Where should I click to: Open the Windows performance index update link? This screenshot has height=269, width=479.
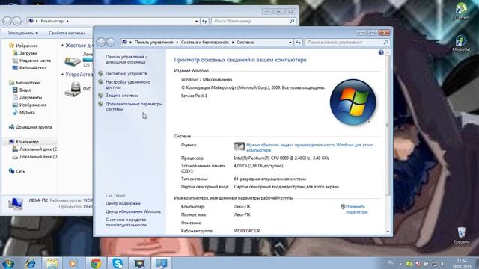[309, 148]
